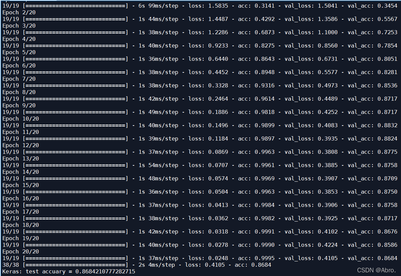Click the loss value 0.6440
The height and width of the screenshot is (276, 401).
pyautogui.click(x=218, y=59)
